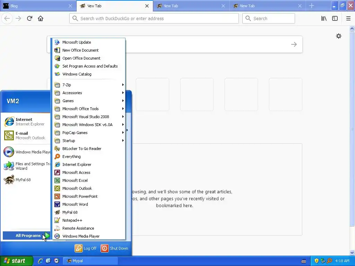Click the BitLocker To Go Reader icon

click(x=57, y=149)
